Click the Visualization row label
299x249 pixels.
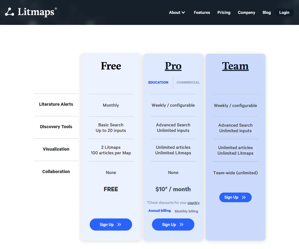56,149
